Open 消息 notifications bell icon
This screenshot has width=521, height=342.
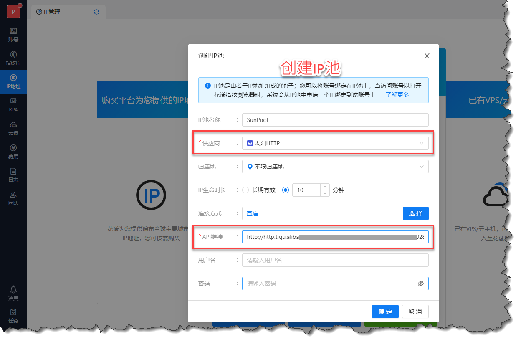point(13,293)
